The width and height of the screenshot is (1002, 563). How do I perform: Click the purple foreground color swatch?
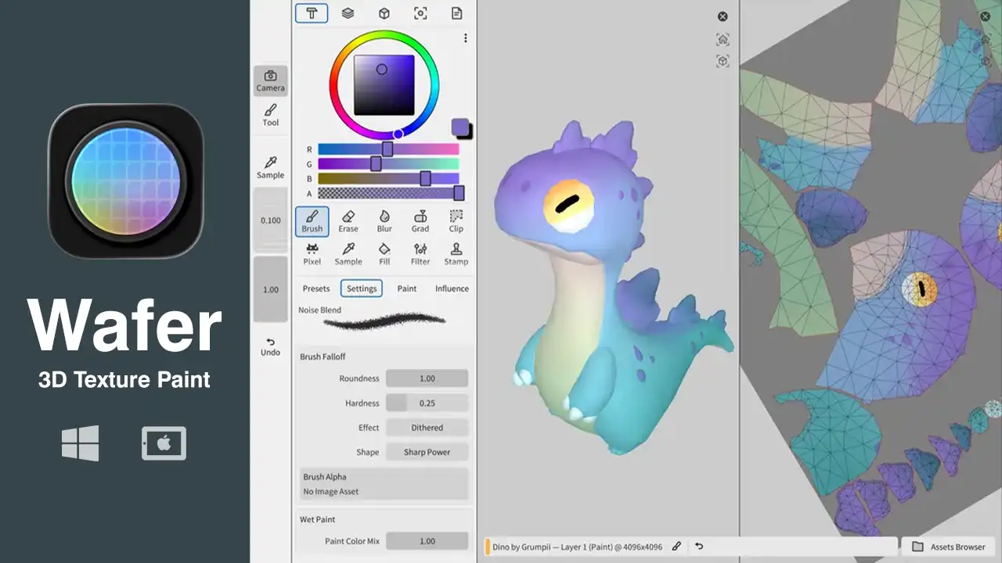click(x=460, y=127)
